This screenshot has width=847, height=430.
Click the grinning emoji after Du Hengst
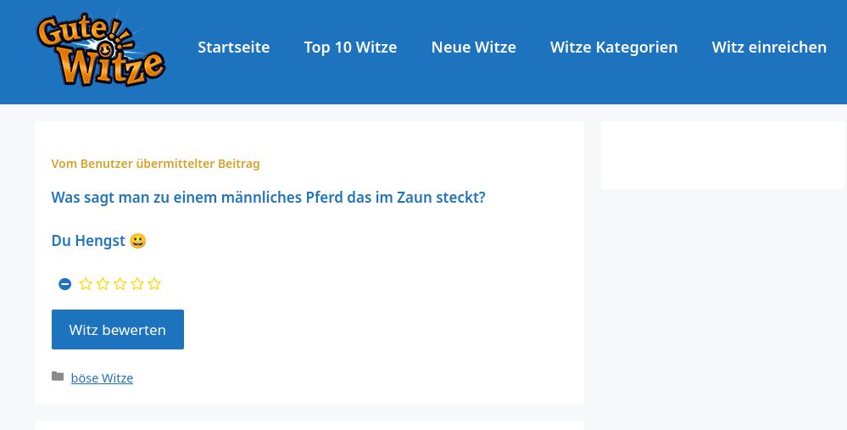click(x=137, y=241)
